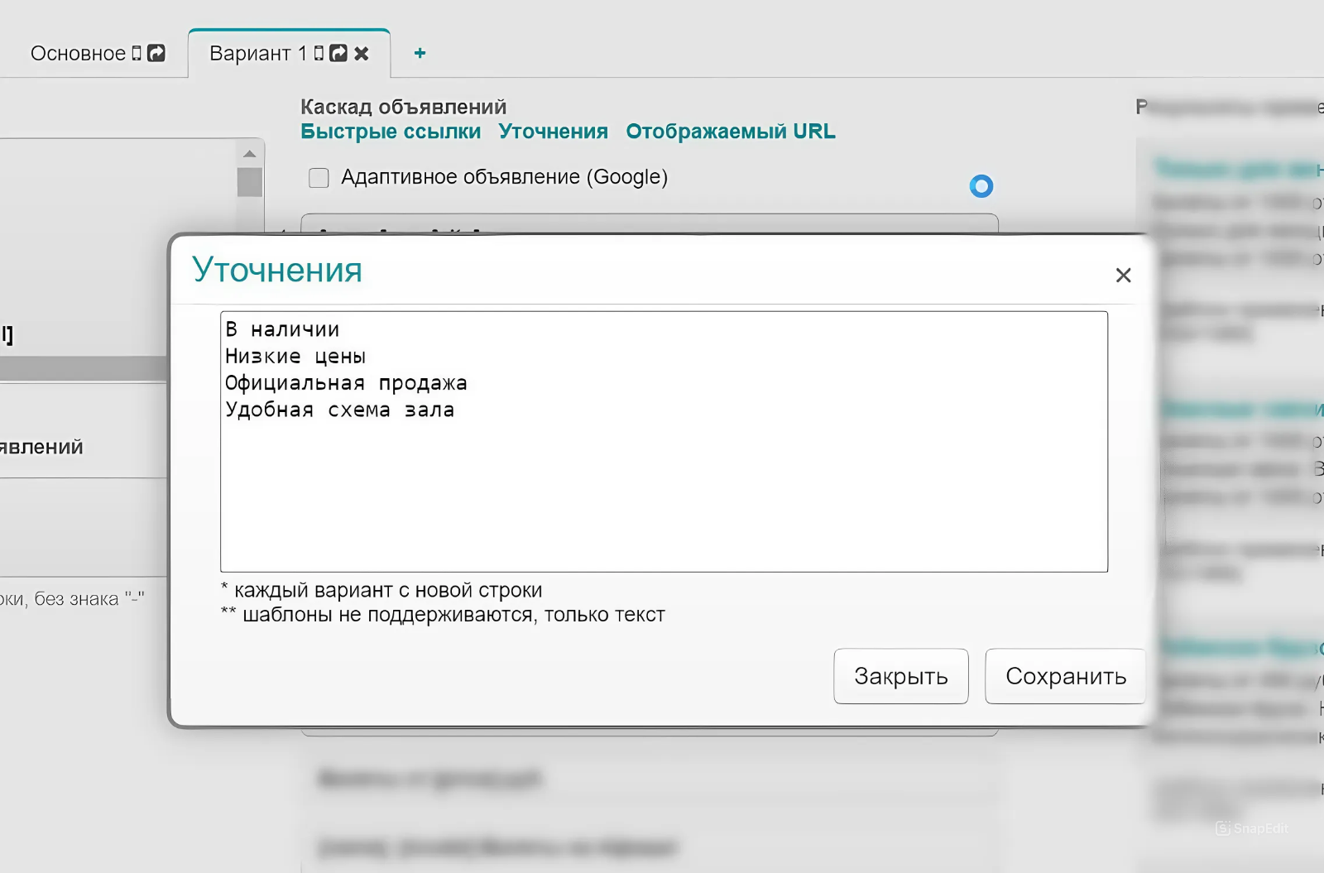This screenshot has height=873, width=1324.
Task: Click mobile icon on Основное tab
Action: point(137,53)
